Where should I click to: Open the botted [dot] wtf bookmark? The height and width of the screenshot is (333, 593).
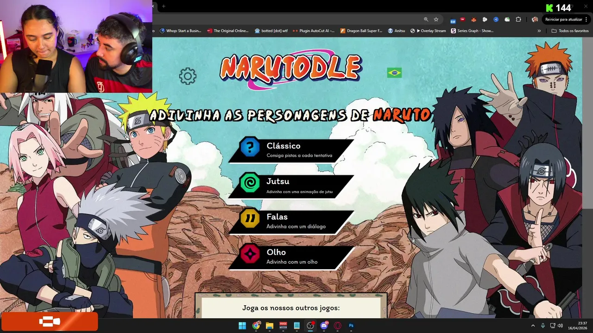coord(271,31)
